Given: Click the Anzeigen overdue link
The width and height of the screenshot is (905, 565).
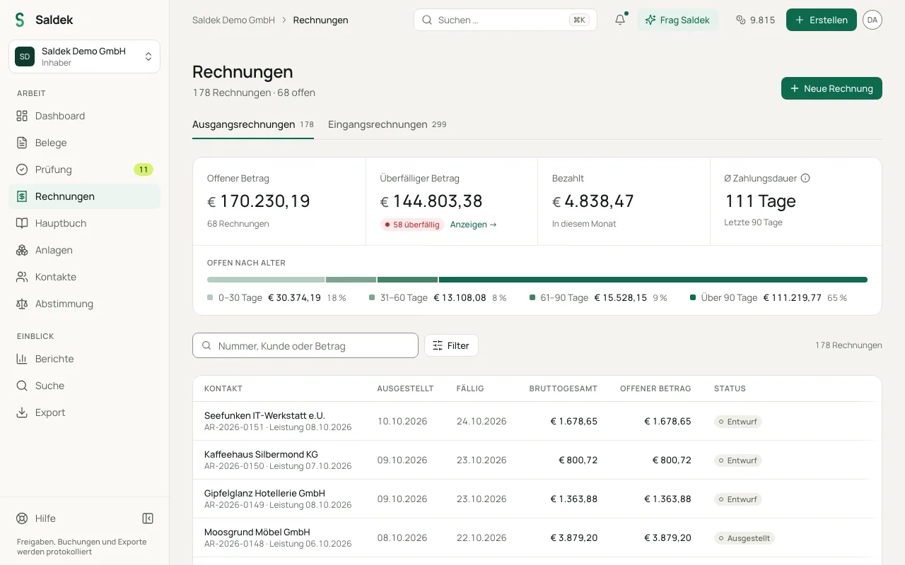Looking at the screenshot, I should point(474,225).
